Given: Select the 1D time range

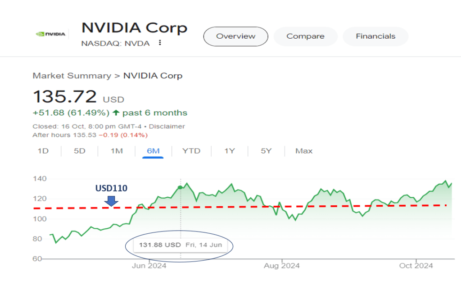Looking at the screenshot, I should pyautogui.click(x=43, y=151).
